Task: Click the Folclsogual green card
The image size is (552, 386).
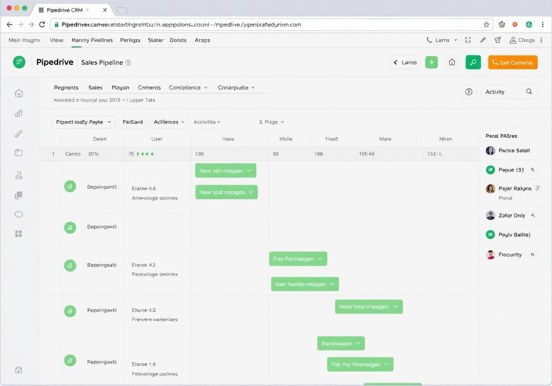Action: pyautogui.click(x=341, y=343)
